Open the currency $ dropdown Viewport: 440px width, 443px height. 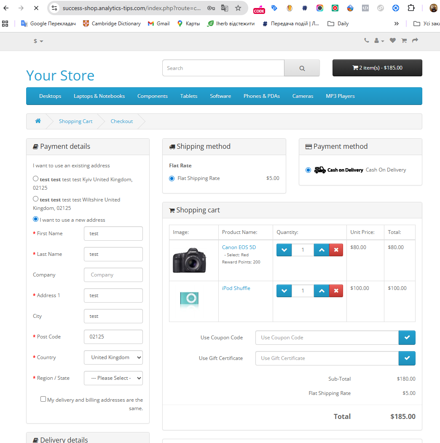[x=38, y=41]
